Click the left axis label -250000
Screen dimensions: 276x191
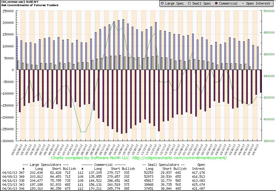point(7,129)
